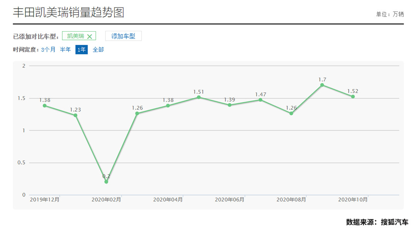Click the 凯美瑞 comparison model tag

tap(76, 36)
